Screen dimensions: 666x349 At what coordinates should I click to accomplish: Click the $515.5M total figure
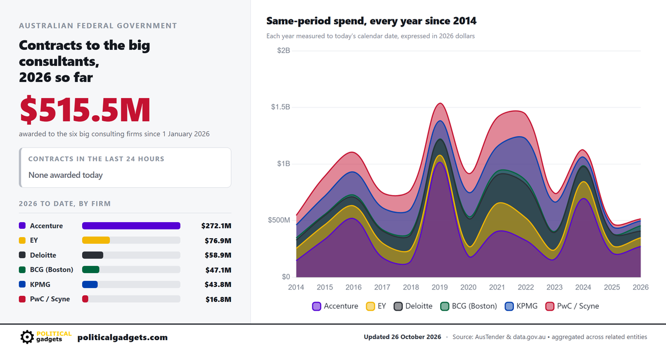pos(85,110)
